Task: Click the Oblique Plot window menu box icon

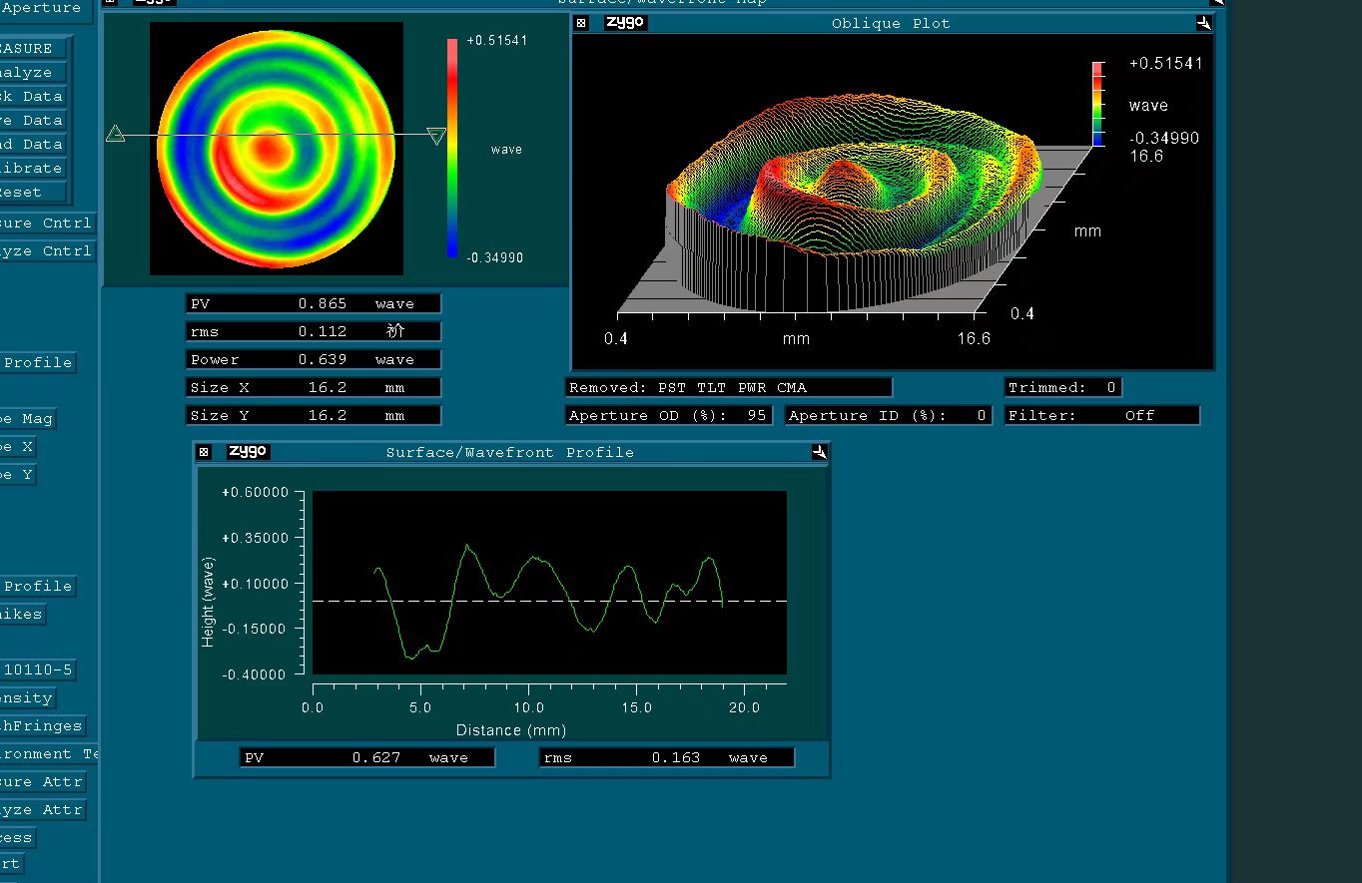Action: [582, 23]
